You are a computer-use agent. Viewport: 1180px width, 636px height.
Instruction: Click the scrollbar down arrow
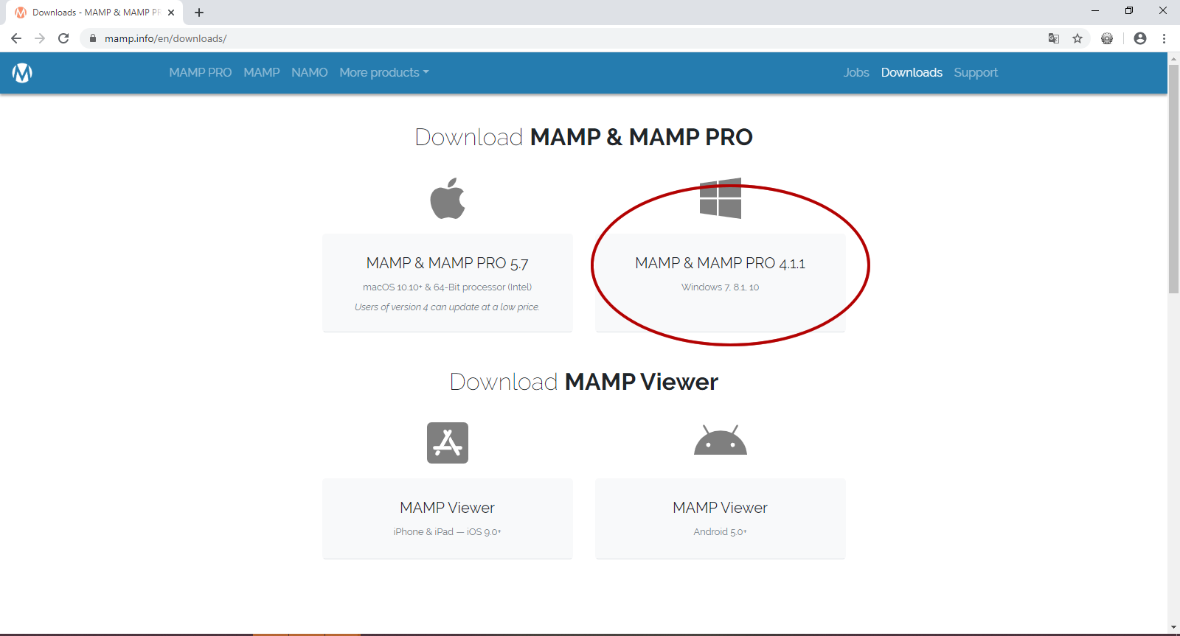1173,628
